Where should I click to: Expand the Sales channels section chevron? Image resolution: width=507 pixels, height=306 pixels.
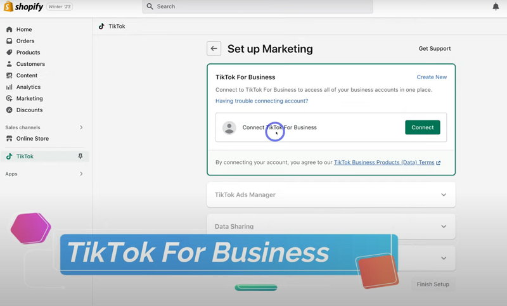pyautogui.click(x=81, y=127)
